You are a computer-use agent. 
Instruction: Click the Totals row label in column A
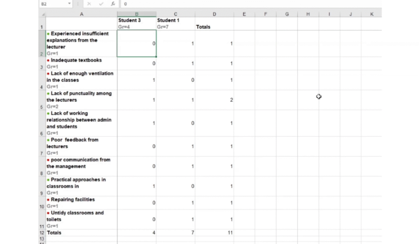81,233
